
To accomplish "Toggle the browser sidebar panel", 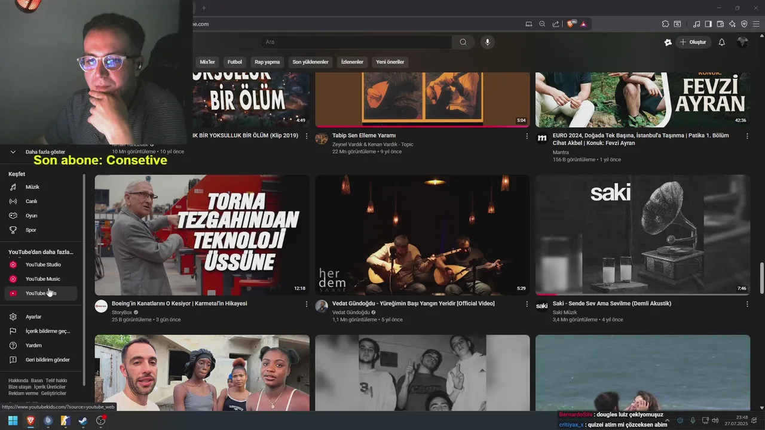I will (708, 24).
